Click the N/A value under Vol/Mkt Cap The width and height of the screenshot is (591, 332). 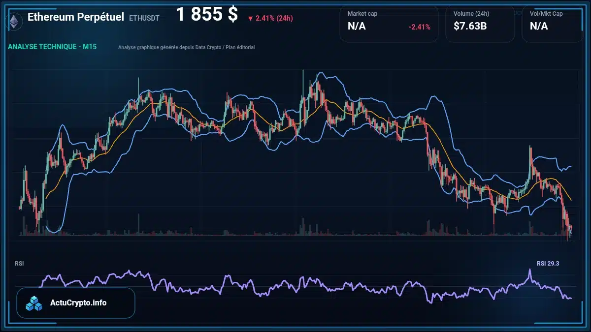pos(539,26)
